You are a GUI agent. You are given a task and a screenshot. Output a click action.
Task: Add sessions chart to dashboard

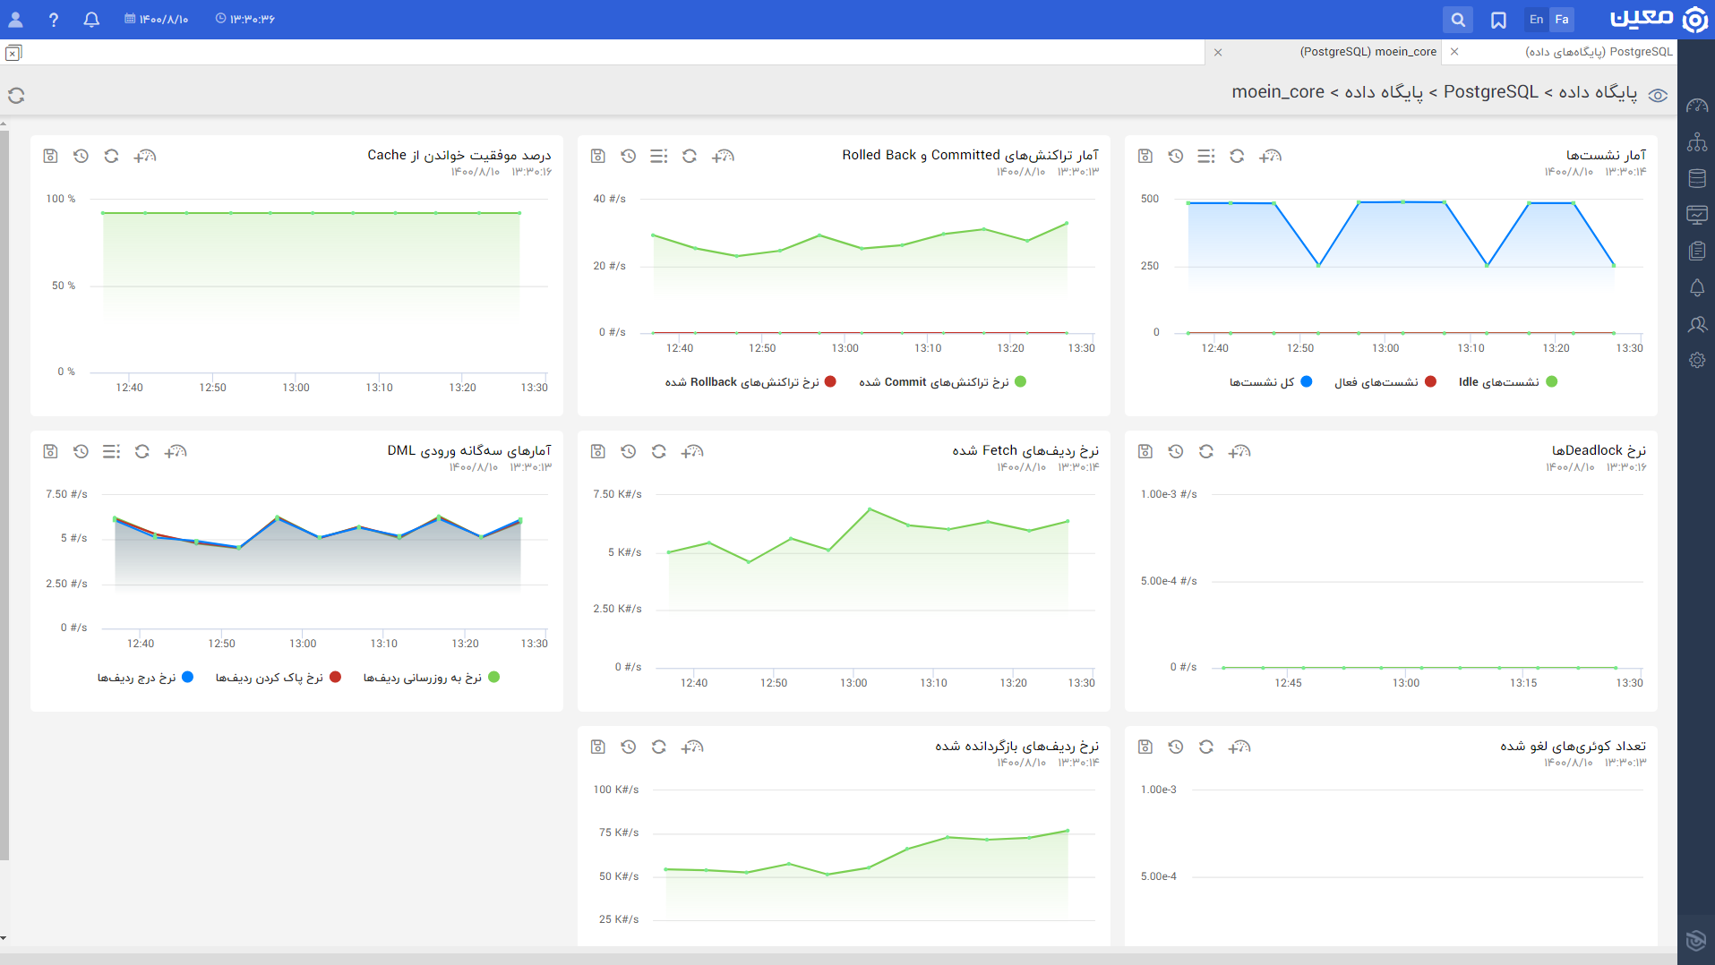pyautogui.click(x=1271, y=156)
